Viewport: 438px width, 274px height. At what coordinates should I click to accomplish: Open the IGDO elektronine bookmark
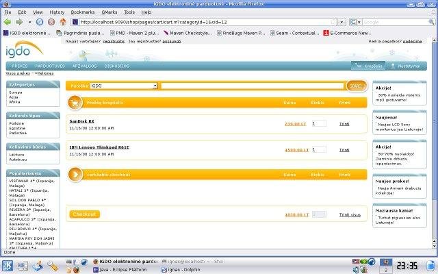(x=27, y=33)
